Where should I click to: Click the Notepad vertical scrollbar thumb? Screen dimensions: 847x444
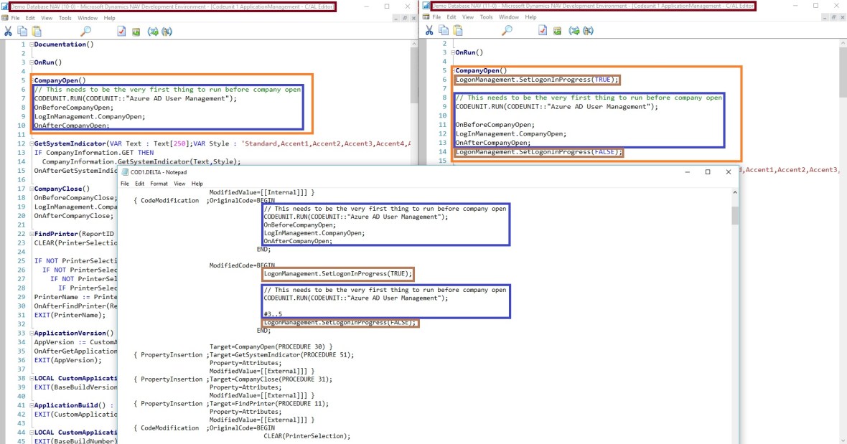tap(735, 215)
